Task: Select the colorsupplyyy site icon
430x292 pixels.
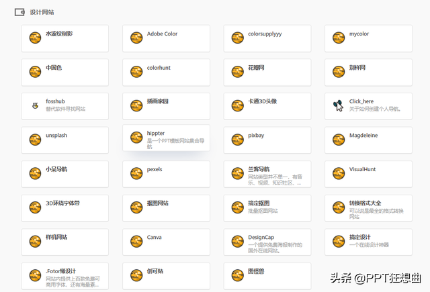Action: [237, 38]
